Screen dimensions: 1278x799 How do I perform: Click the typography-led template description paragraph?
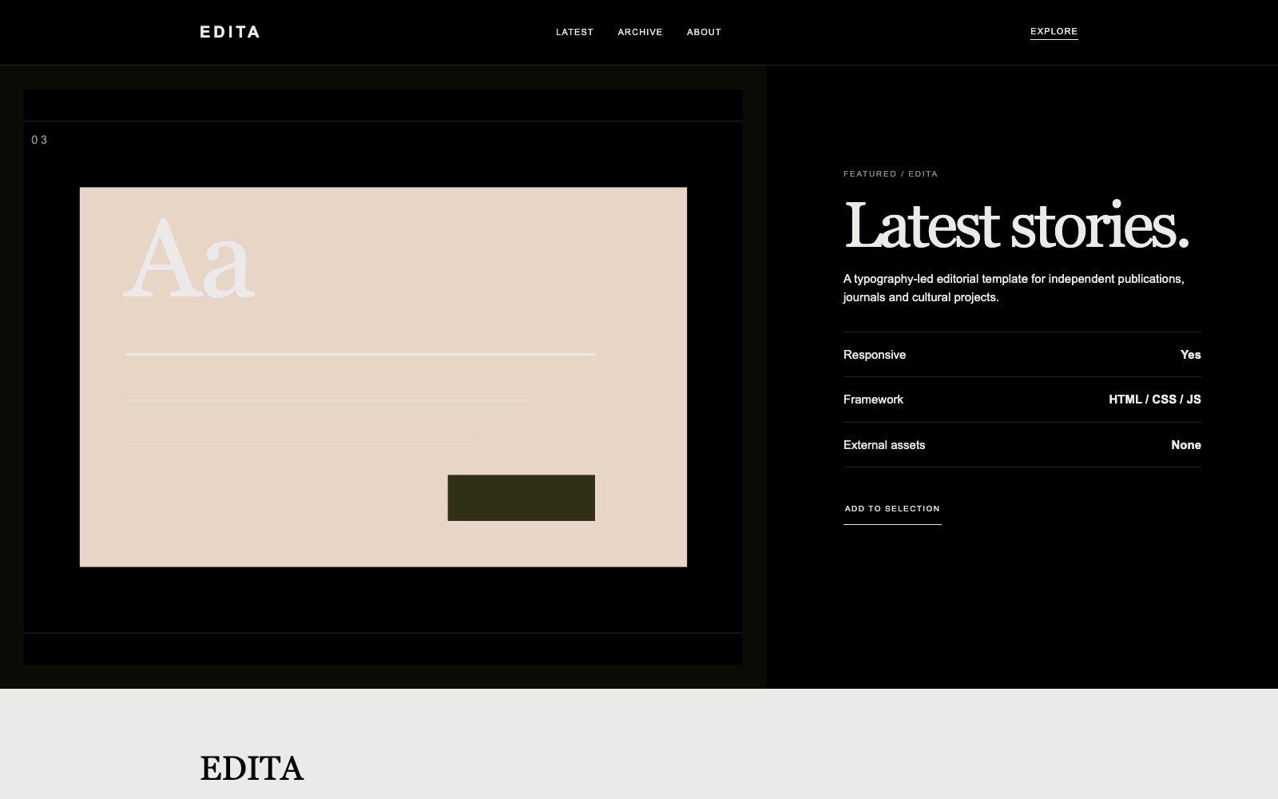1014,288
